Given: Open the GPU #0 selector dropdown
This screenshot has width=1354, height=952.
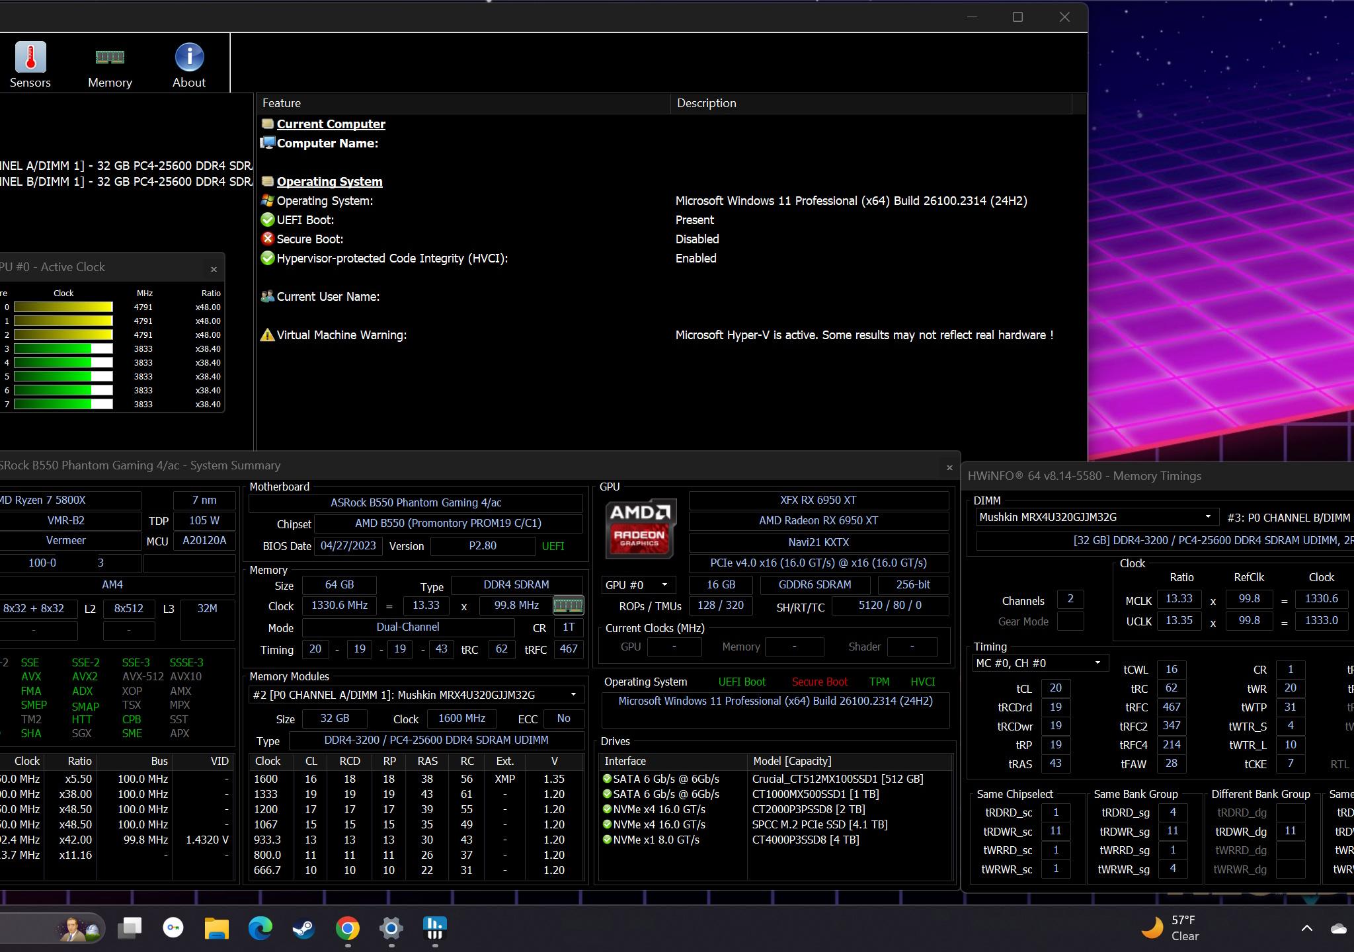Looking at the screenshot, I should [637, 584].
